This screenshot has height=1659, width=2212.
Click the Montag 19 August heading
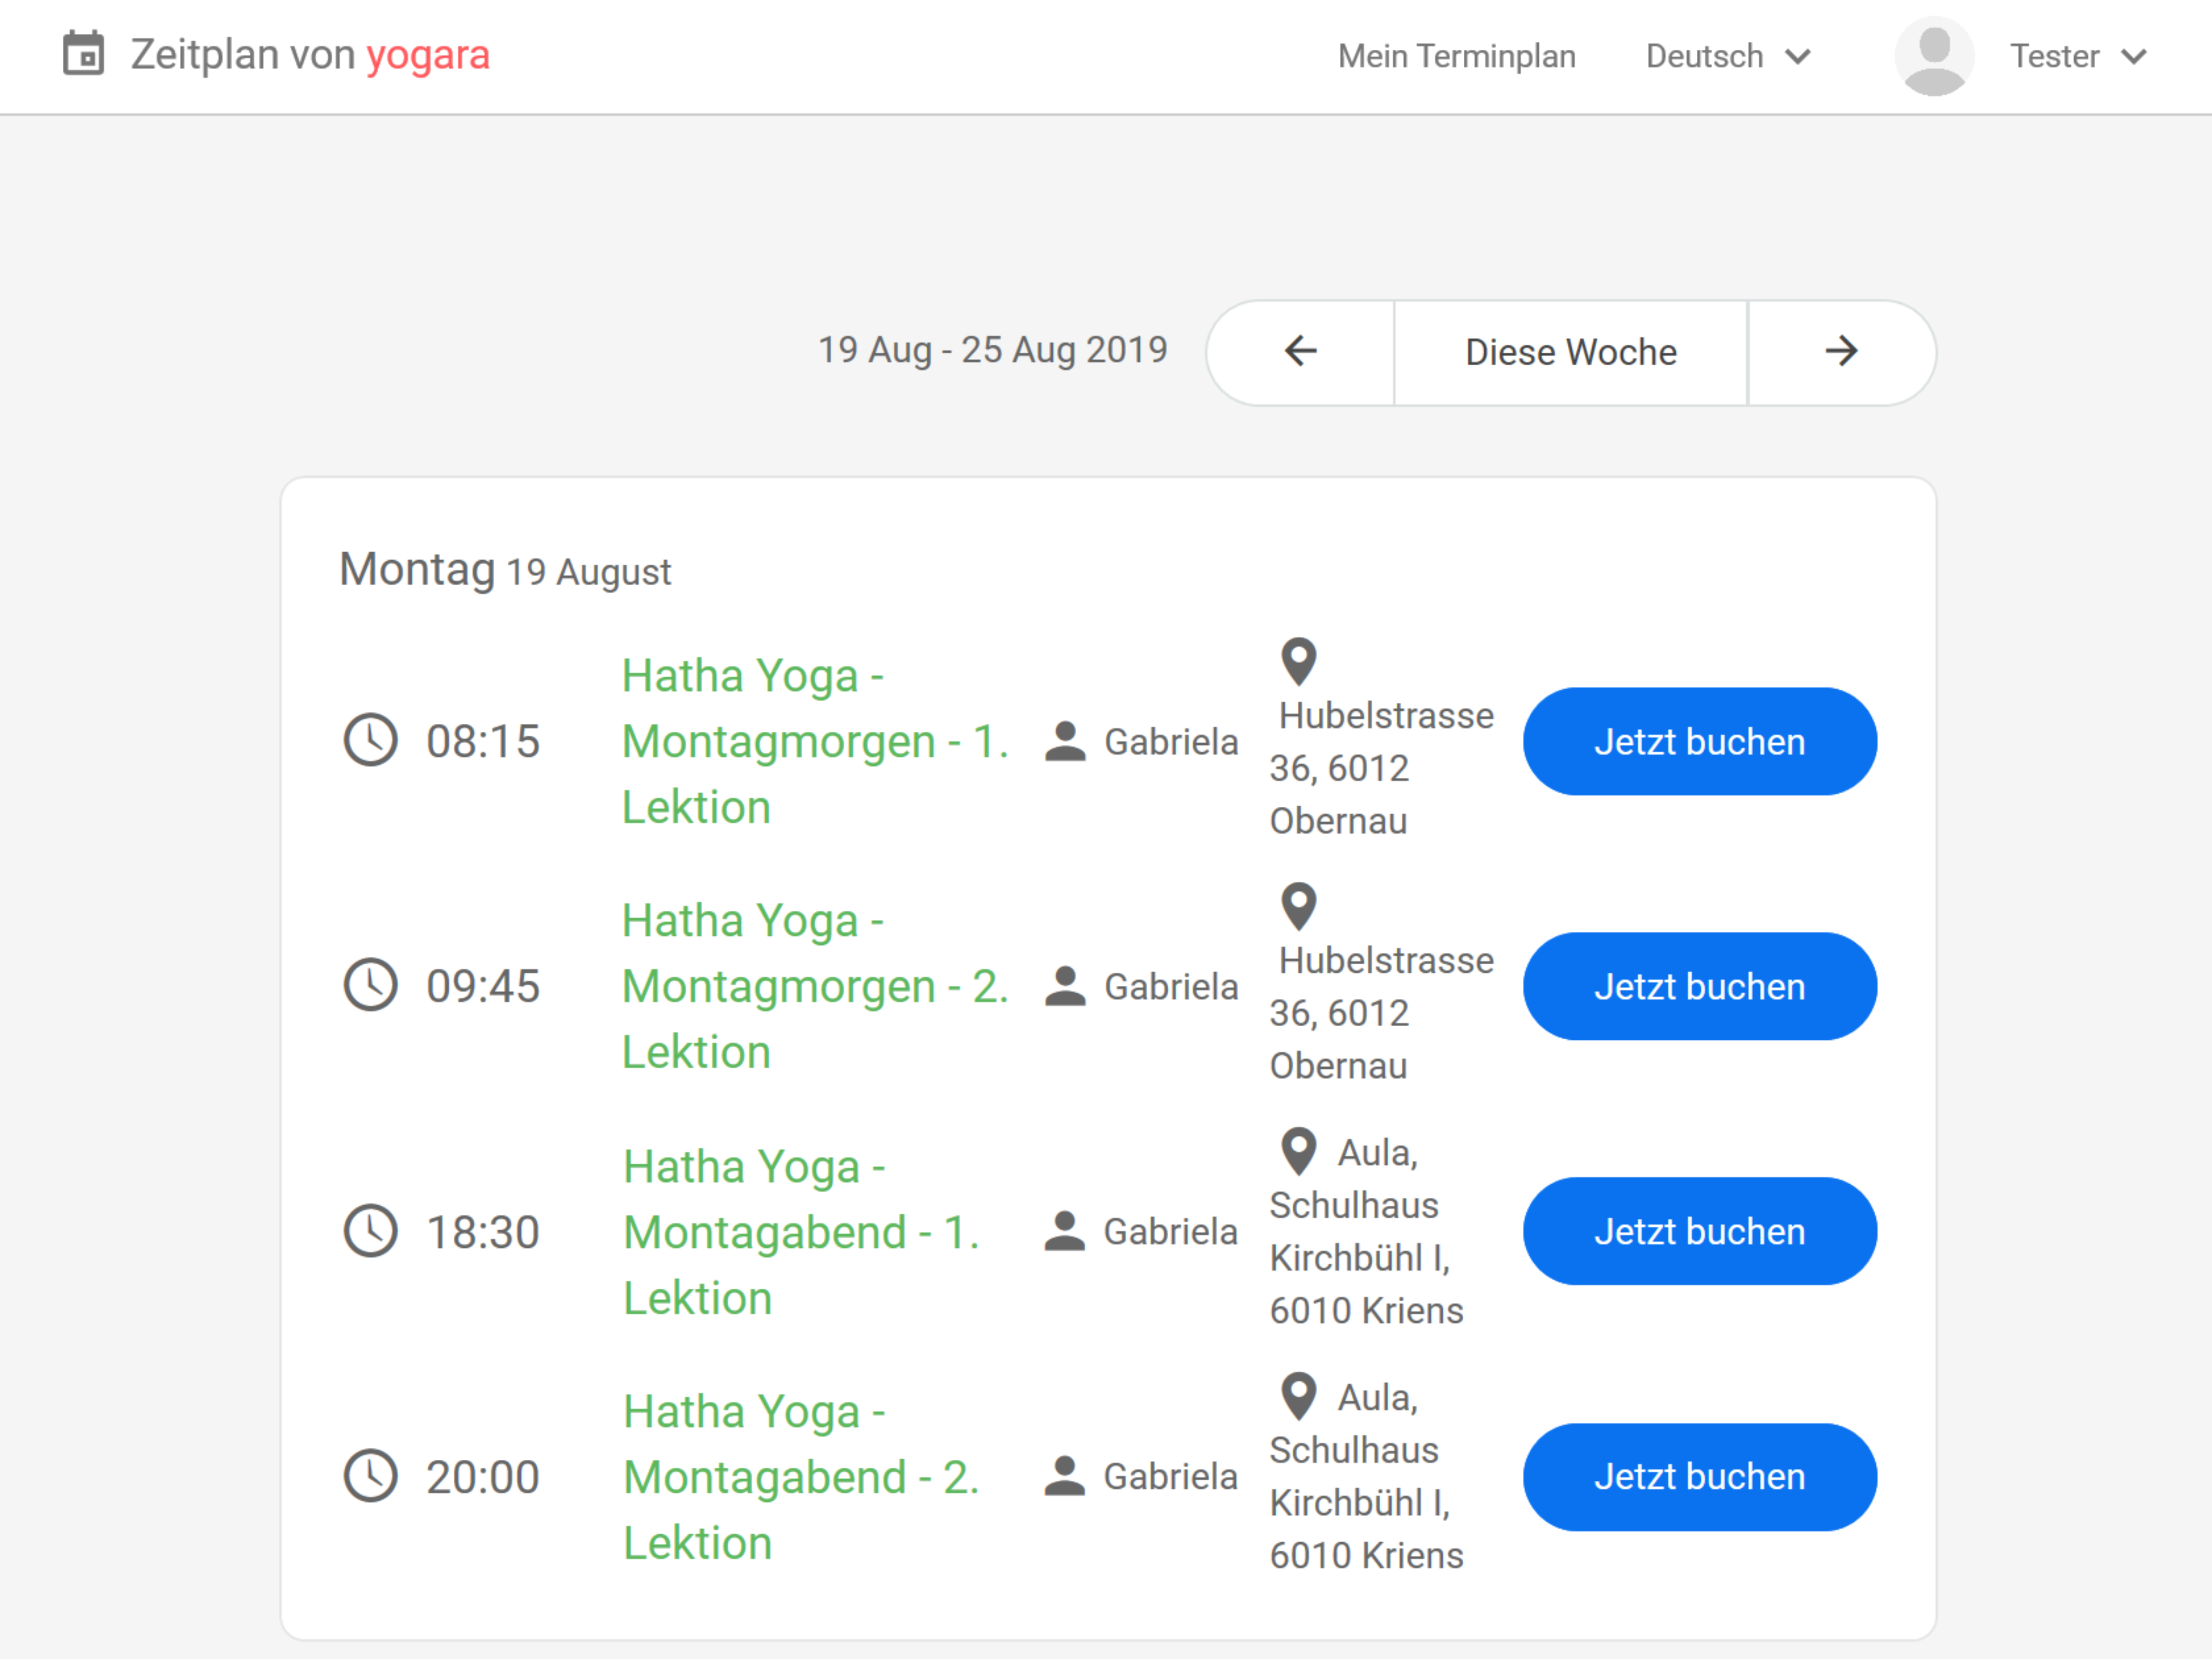(x=505, y=570)
